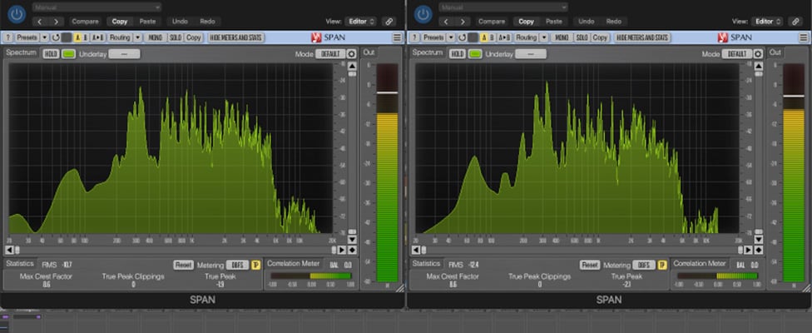Click frequency scroll left arrow in left SPAN
The width and height of the screenshot is (812, 333).
click(x=9, y=250)
